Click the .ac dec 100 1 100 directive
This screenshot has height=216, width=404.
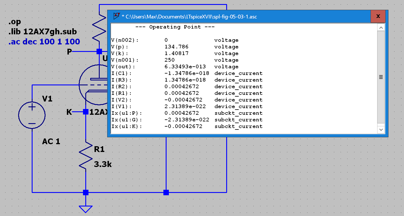click(44, 42)
